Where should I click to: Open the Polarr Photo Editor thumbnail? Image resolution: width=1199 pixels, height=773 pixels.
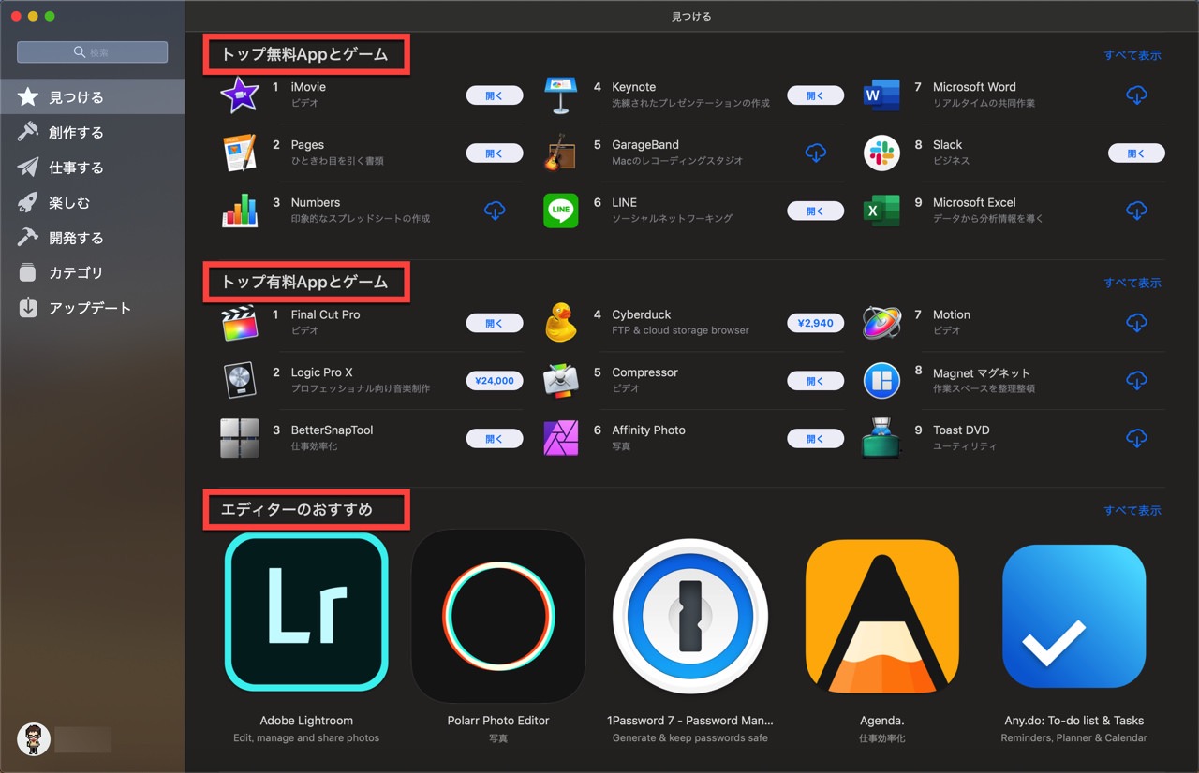(498, 616)
